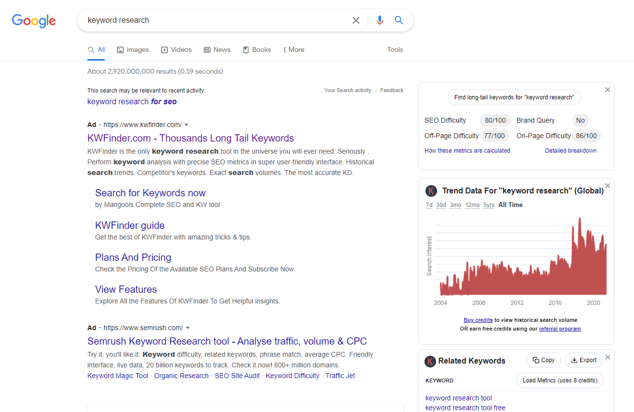Screen dimensions: 634x412
Task: Expand the kwfinder.com ad URL dropdown arrow
Action: click(187, 125)
